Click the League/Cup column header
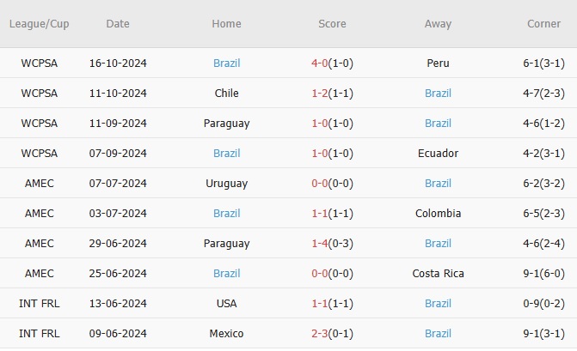The width and height of the screenshot is (577, 351). click(40, 24)
